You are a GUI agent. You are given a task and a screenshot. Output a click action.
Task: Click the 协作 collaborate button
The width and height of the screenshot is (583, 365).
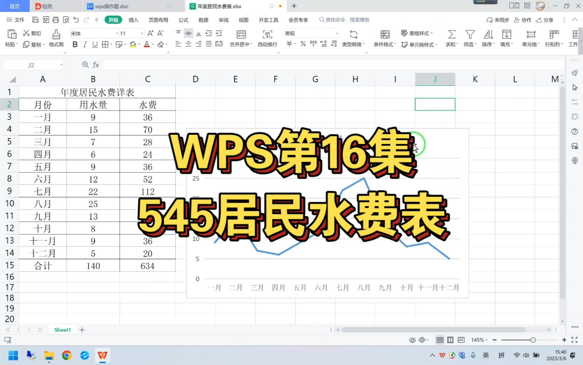(523, 20)
